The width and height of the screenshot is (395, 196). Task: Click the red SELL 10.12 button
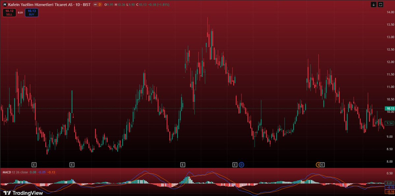[x=9, y=13]
